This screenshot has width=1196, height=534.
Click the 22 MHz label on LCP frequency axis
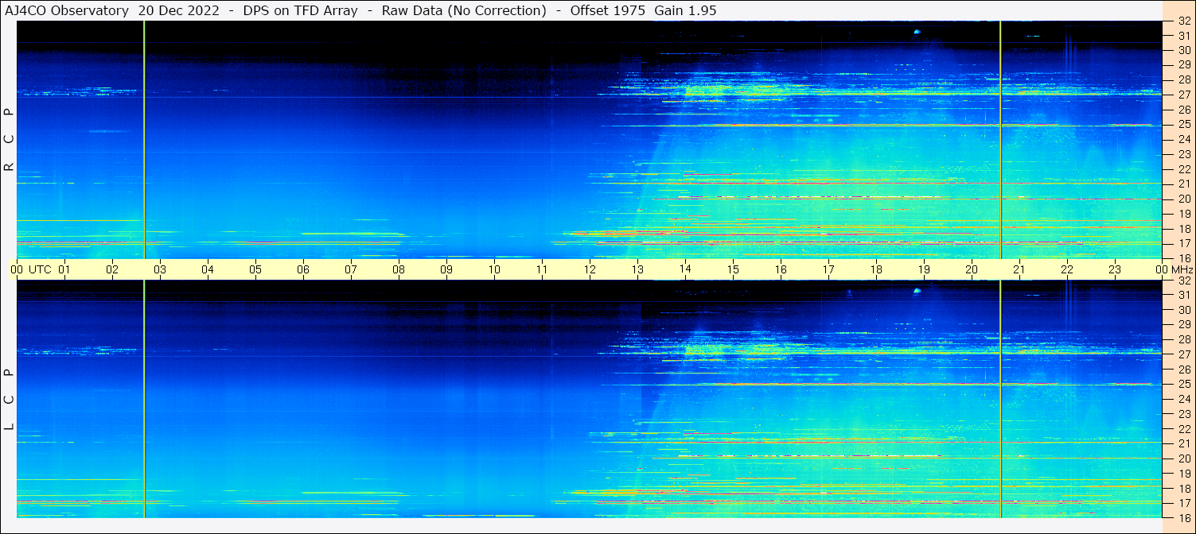[1184, 429]
